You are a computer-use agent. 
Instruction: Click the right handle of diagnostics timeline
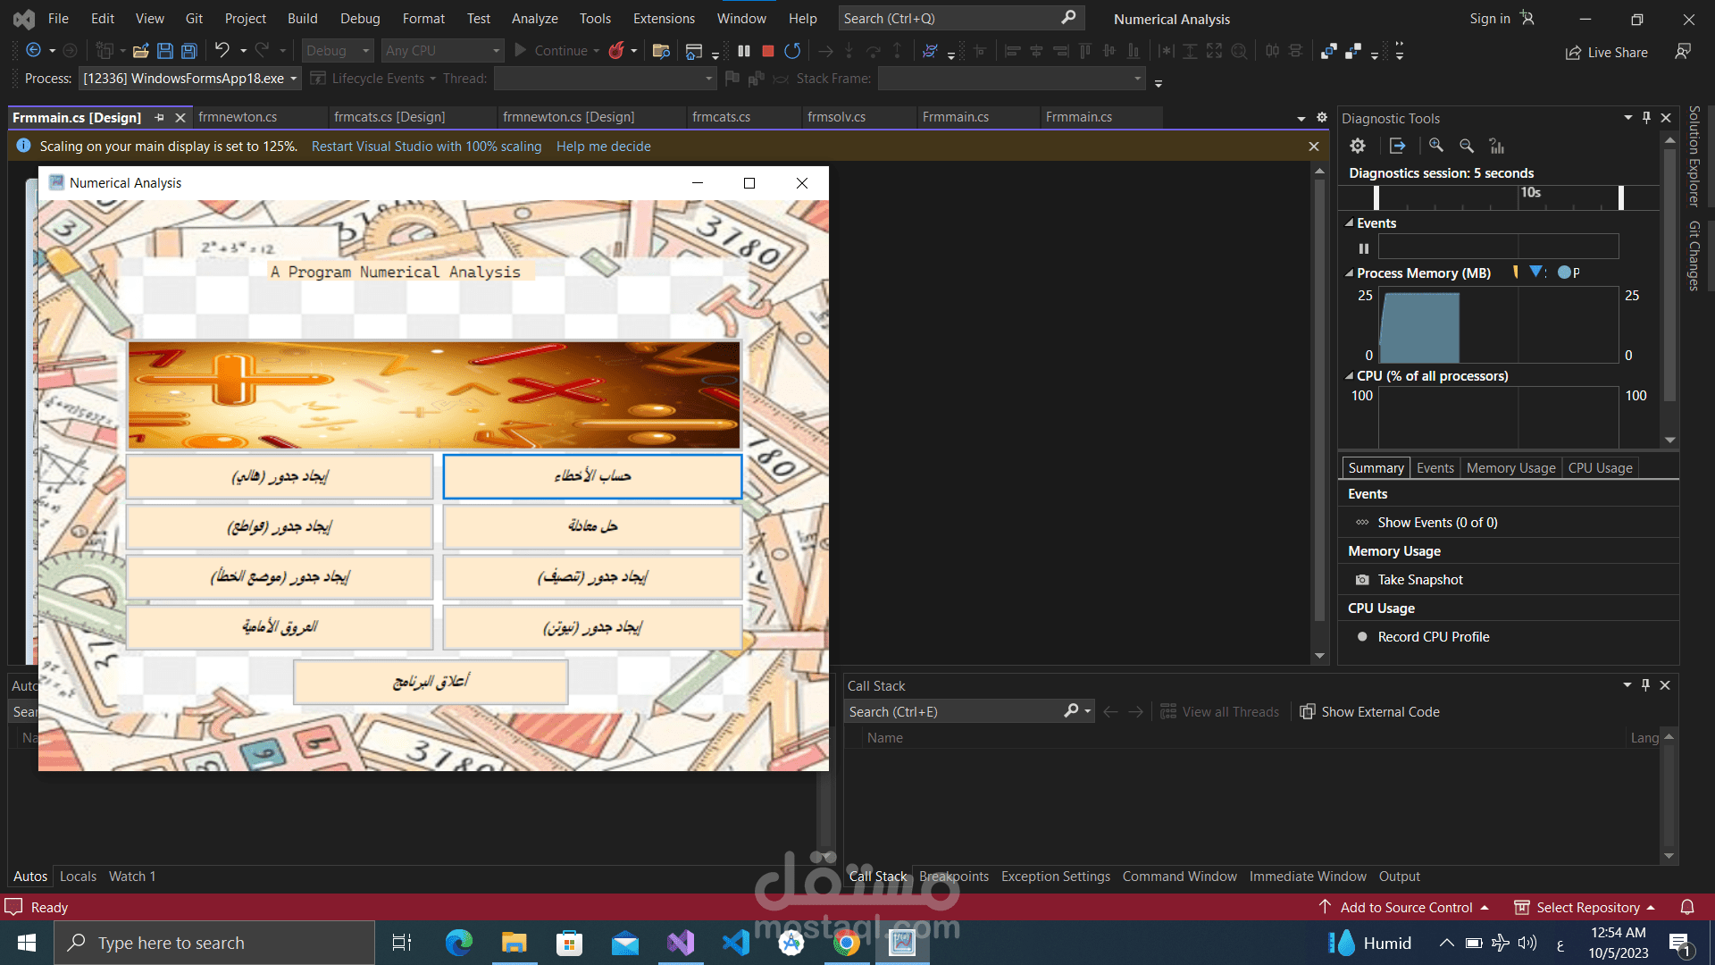(1621, 197)
